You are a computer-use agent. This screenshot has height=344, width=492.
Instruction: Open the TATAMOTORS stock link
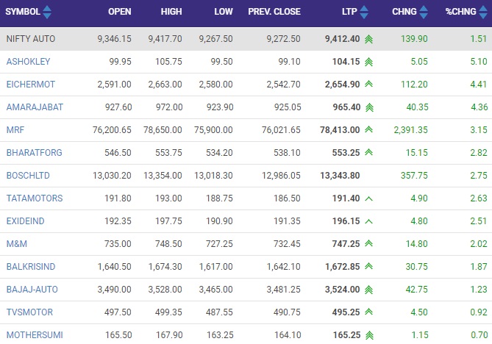(35, 198)
